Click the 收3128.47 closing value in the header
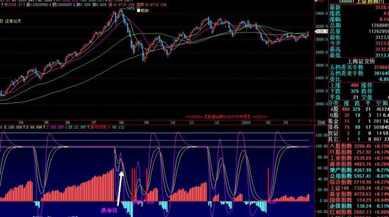The height and width of the screenshot is (217, 389). coord(13,4)
